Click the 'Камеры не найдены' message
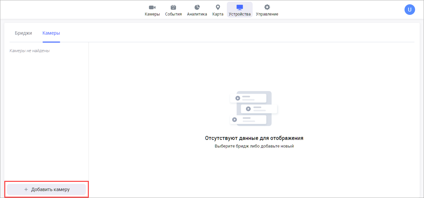 pos(30,51)
